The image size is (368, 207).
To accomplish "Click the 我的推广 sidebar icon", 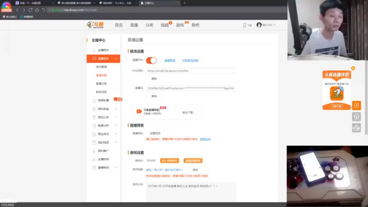I will [94, 151].
